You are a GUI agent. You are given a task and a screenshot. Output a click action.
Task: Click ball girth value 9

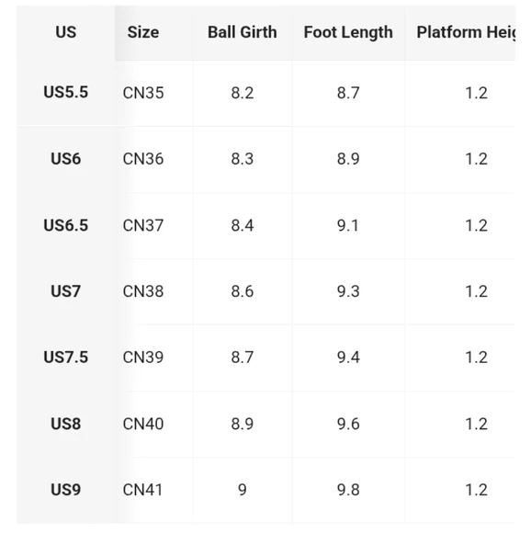[x=243, y=490]
